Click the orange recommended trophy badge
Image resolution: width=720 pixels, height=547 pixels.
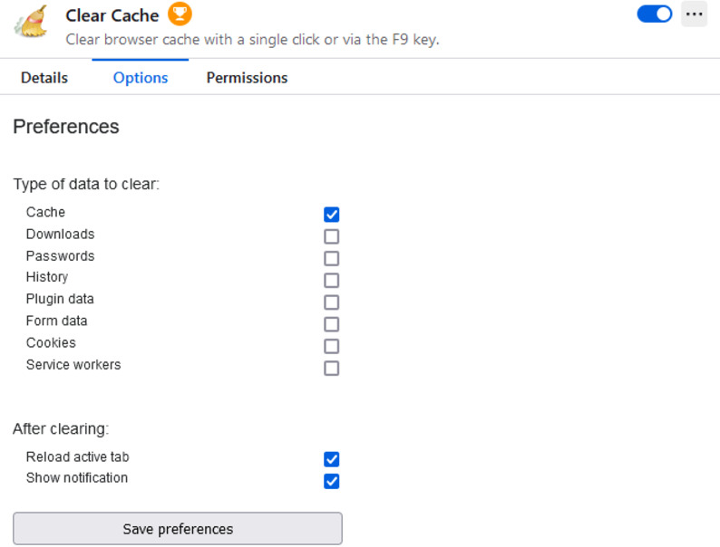click(180, 14)
